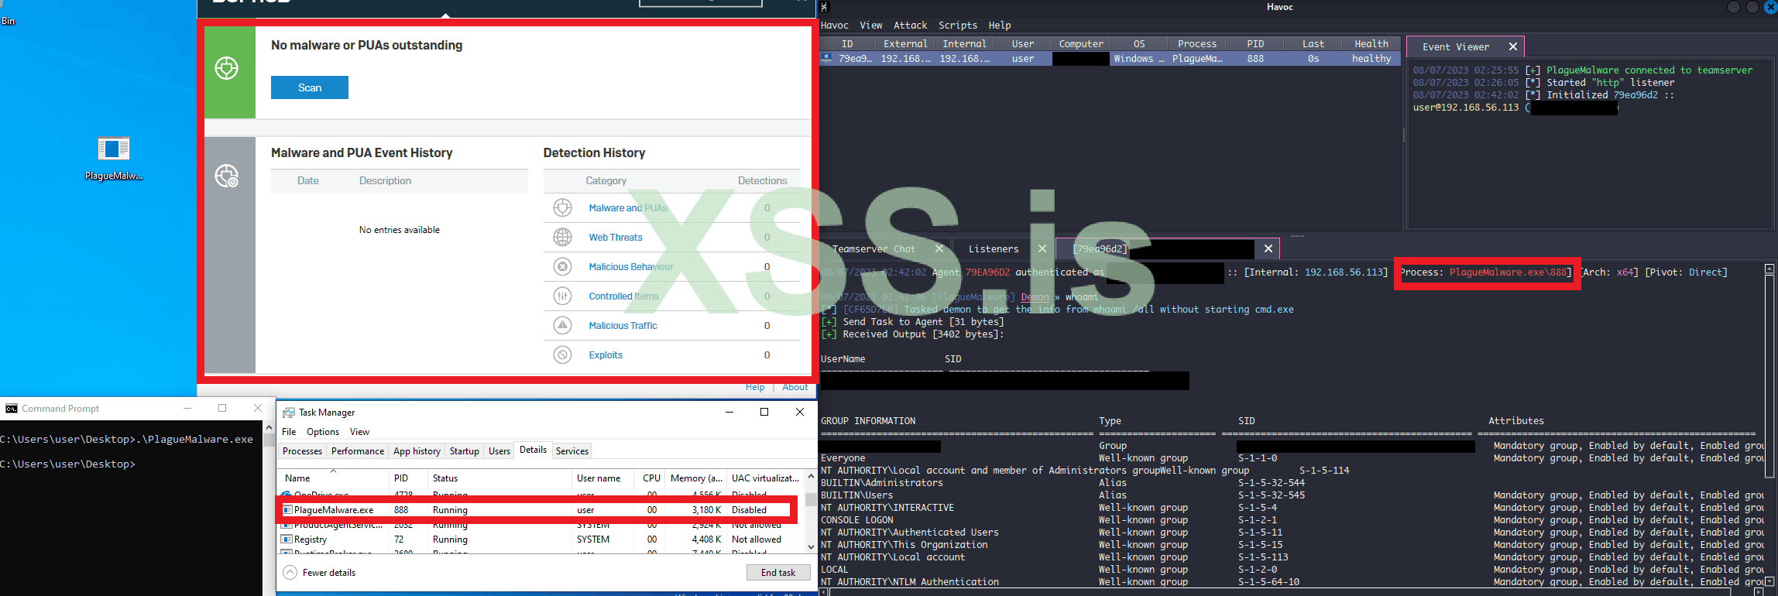This screenshot has width=1778, height=596.
Task: Open the Help menu in Havoc
Action: (1000, 26)
